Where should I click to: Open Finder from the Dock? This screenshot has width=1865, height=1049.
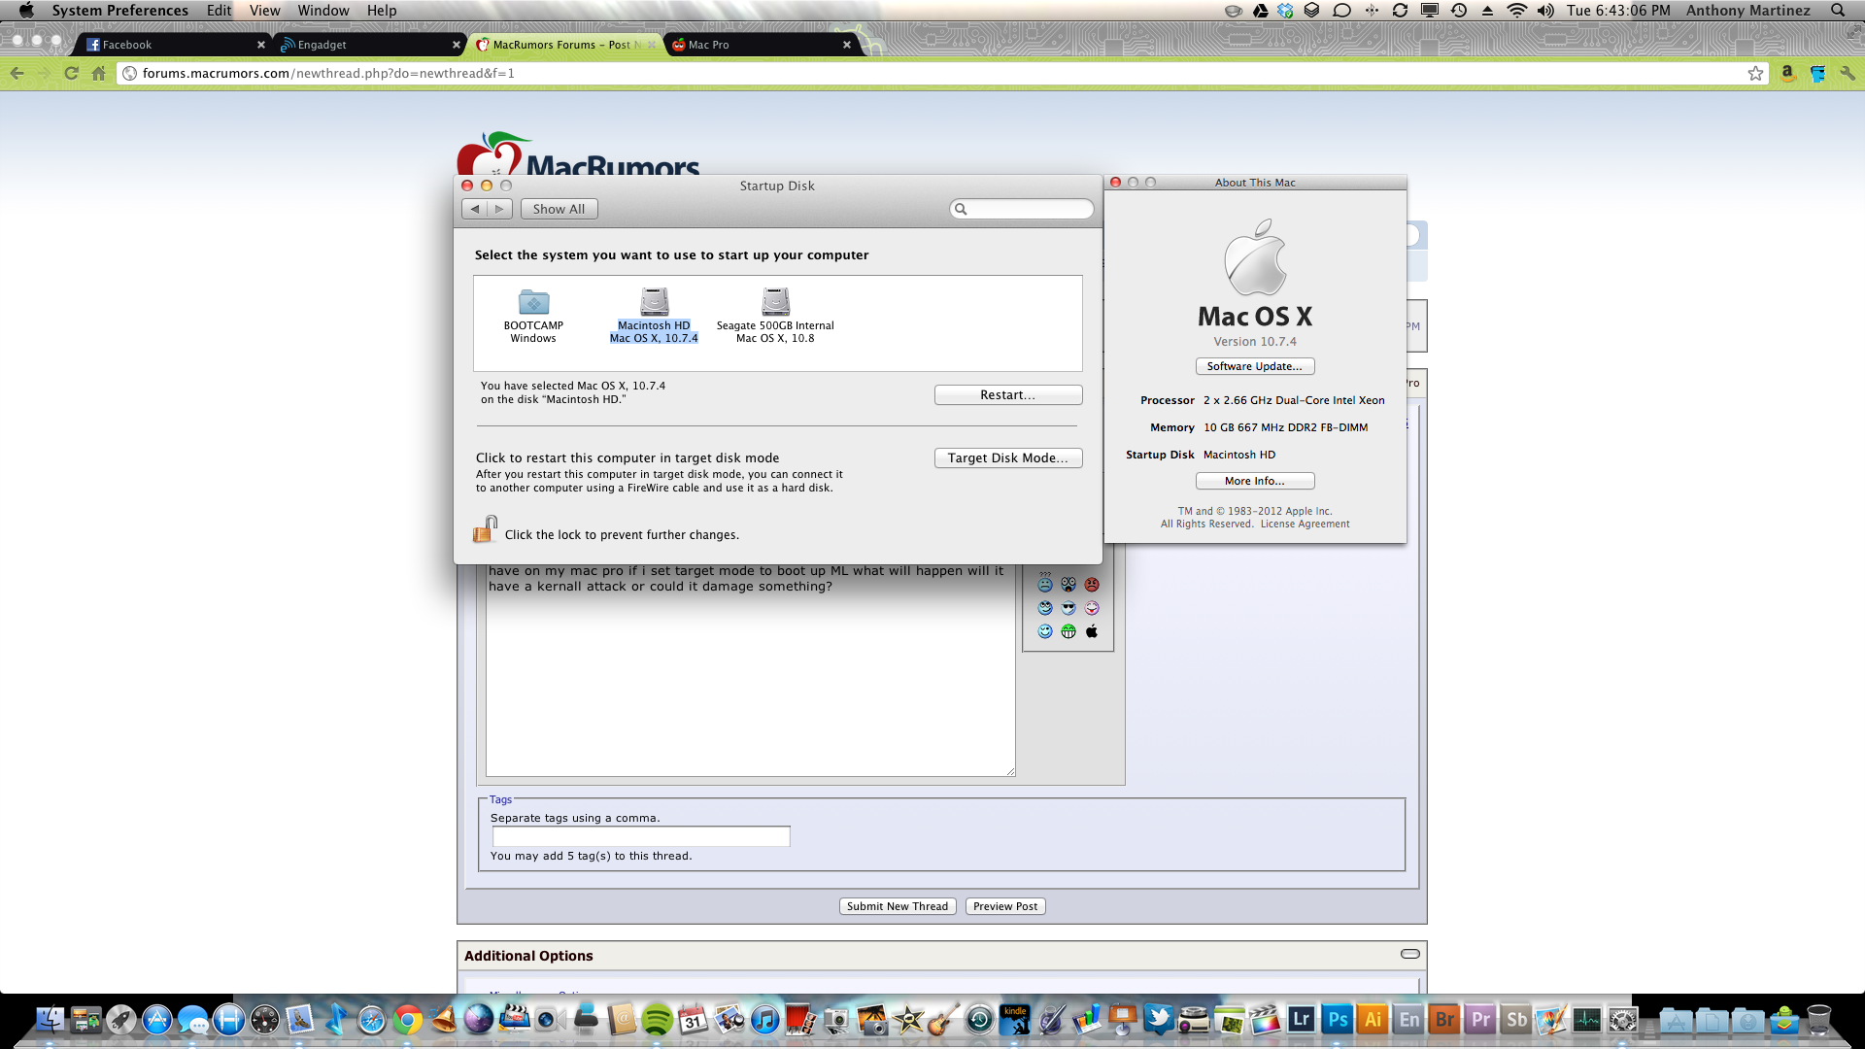click(x=50, y=1020)
